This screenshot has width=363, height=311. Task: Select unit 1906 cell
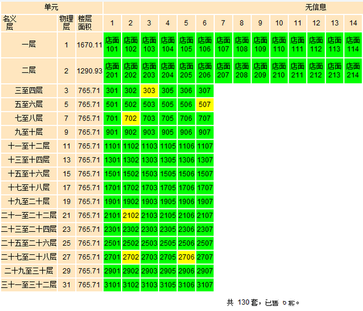[x=186, y=202]
